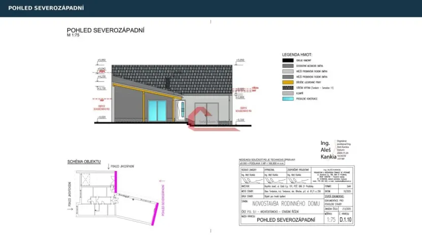Click the +3,730 elevation mark
Viewport: 422px width, 237px height.
pos(101,88)
